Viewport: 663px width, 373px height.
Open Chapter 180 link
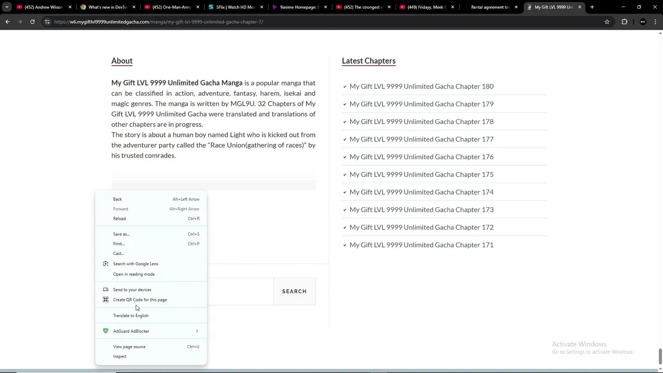(421, 87)
